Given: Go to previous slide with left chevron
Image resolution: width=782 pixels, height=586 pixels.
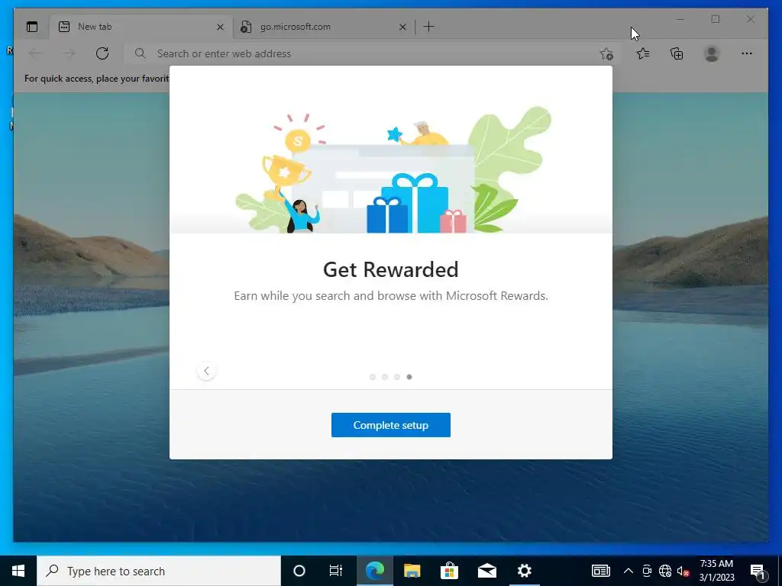Looking at the screenshot, I should click(206, 371).
